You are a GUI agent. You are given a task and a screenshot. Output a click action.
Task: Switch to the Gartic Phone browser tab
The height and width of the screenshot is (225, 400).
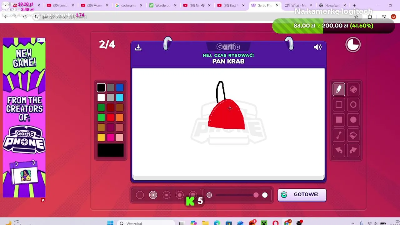(x=265, y=5)
